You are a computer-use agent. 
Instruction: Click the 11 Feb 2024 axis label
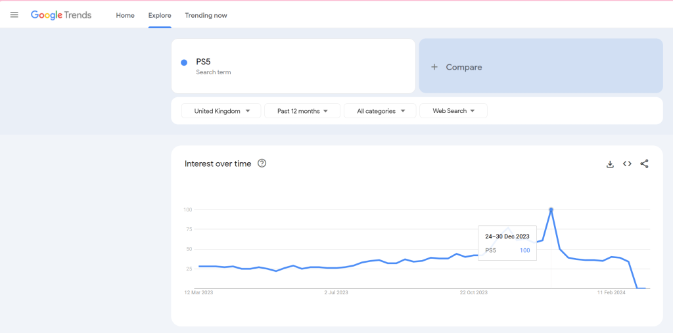click(x=612, y=293)
